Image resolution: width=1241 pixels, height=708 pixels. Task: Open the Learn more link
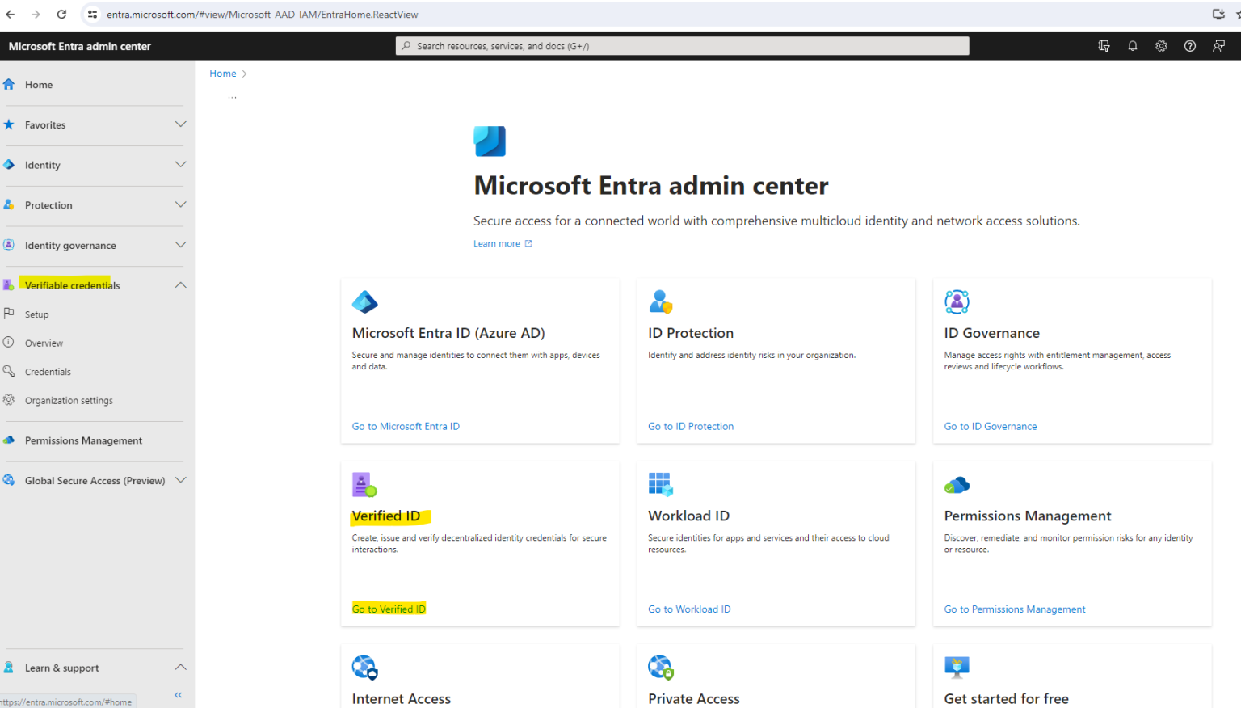point(503,244)
